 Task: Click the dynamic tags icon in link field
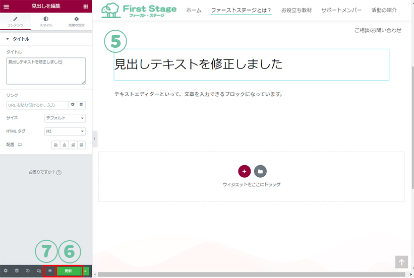(82, 105)
